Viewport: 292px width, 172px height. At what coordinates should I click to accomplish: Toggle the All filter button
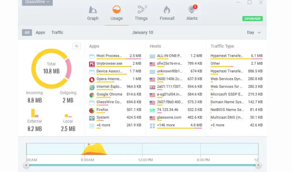[27, 33]
